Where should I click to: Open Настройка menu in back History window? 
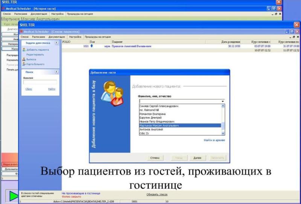(57, 14)
